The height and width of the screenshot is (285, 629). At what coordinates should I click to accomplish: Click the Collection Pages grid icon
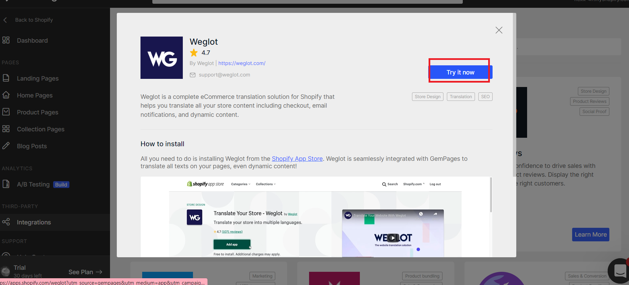[x=6, y=129]
